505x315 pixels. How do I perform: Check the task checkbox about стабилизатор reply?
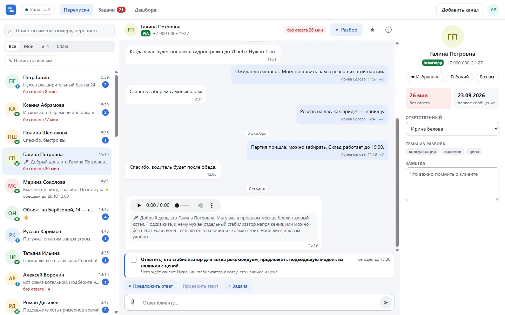(134, 260)
